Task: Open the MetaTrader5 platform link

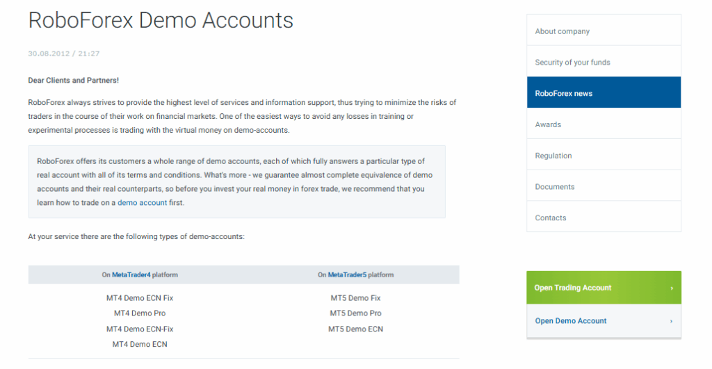Action: [x=347, y=274]
